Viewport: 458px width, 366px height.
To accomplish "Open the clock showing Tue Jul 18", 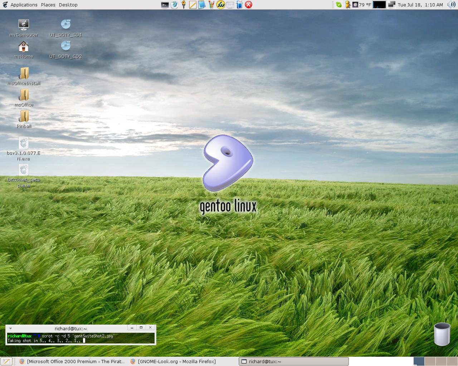I will pyautogui.click(x=420, y=5).
